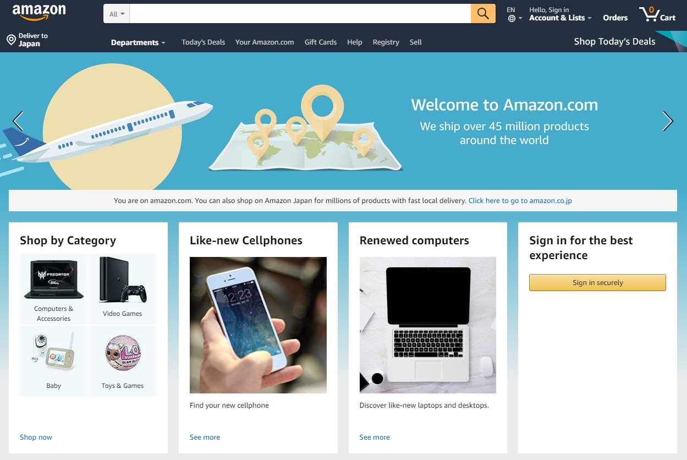The height and width of the screenshot is (460, 687).
Task: Open Today's Deals in the navigation bar
Action: pos(203,42)
